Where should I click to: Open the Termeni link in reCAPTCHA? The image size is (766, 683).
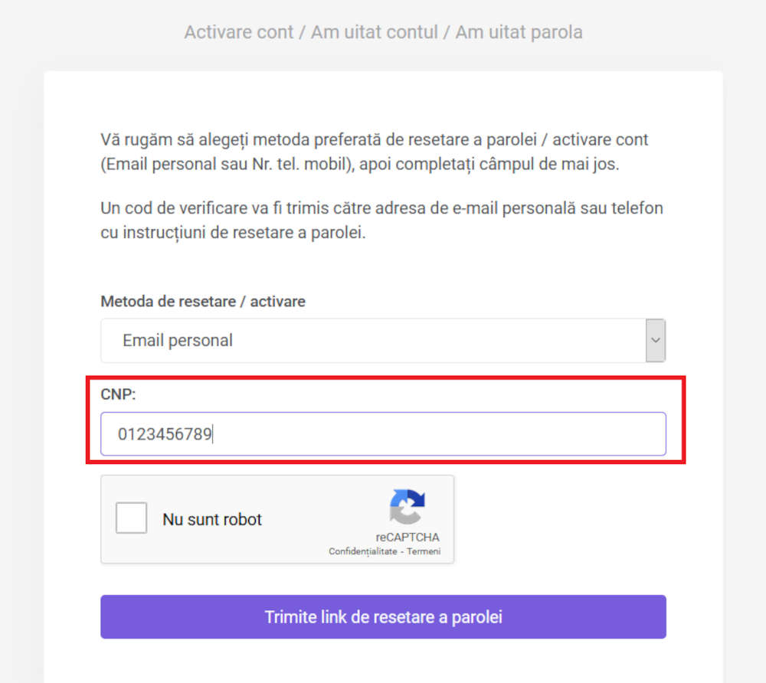click(x=424, y=551)
